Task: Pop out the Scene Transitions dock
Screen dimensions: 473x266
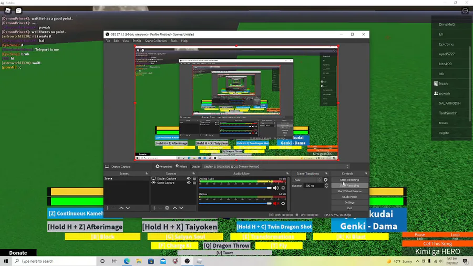Action: [x=326, y=173]
